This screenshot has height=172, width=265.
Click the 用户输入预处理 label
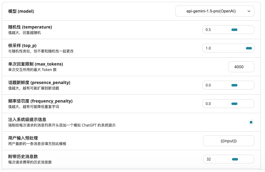point(23,138)
